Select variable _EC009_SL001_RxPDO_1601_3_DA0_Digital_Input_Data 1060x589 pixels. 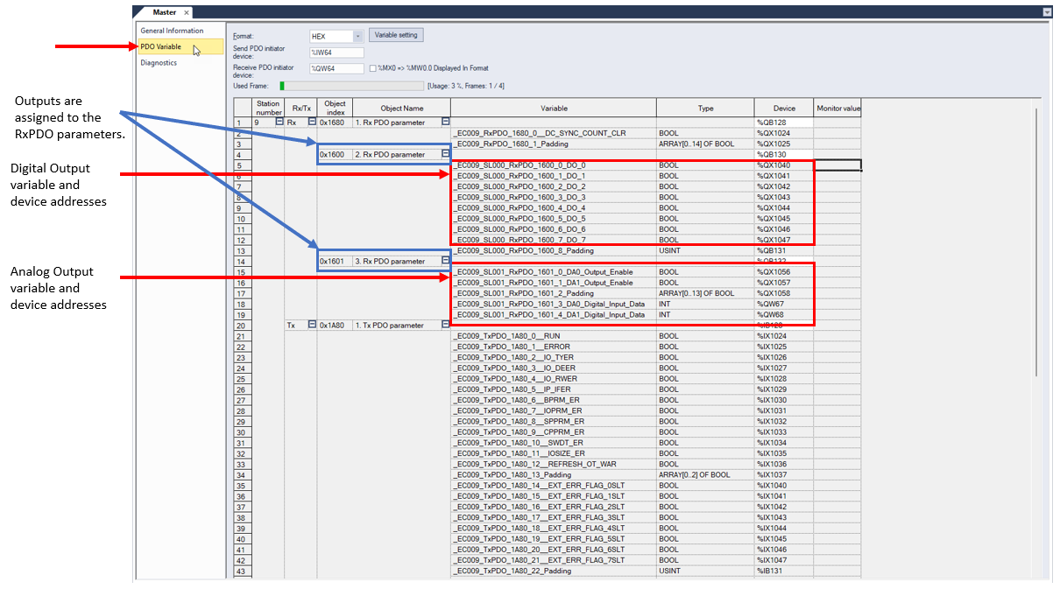554,304
